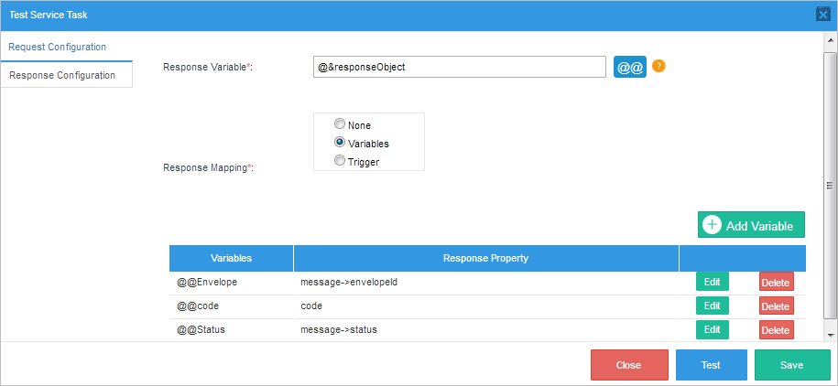
Task: Open the Request Configuration tab
Action: pyautogui.click(x=58, y=47)
